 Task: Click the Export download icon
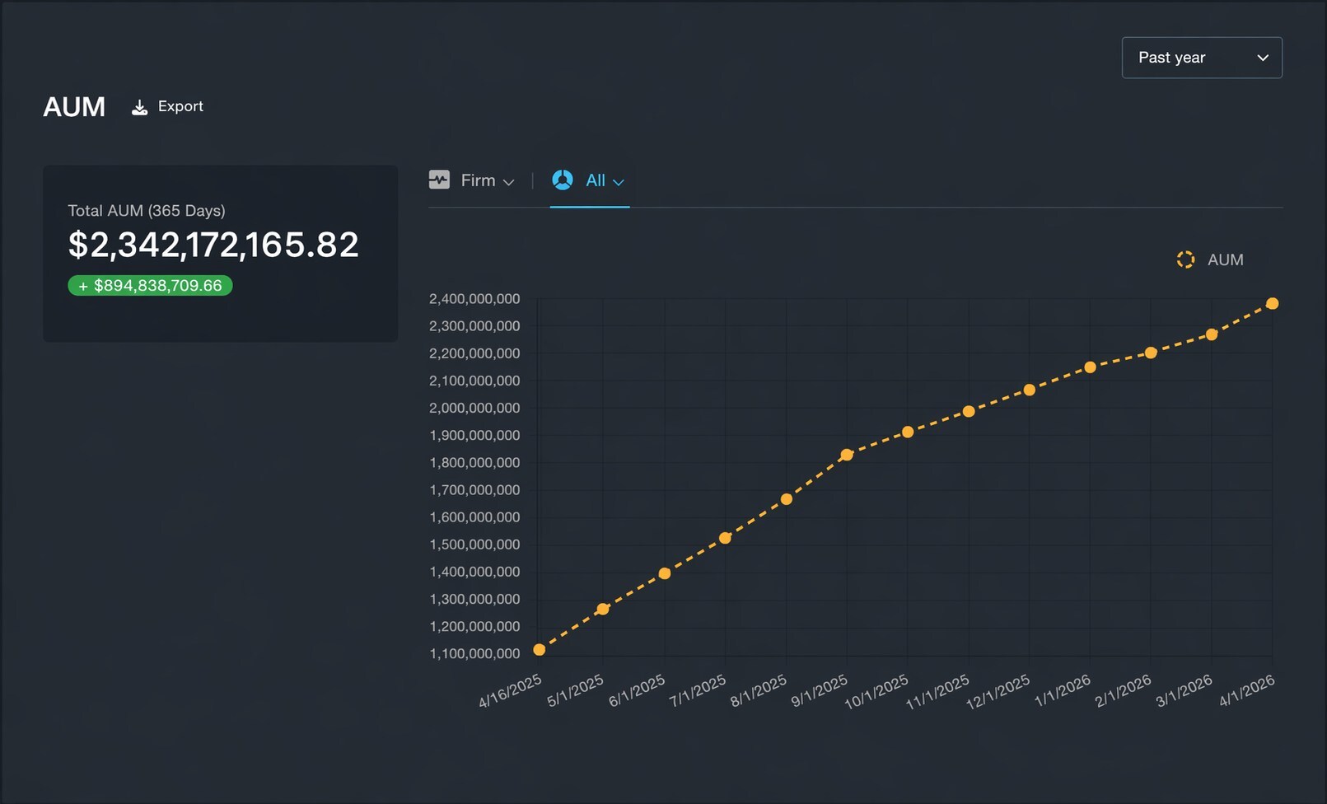tap(140, 107)
